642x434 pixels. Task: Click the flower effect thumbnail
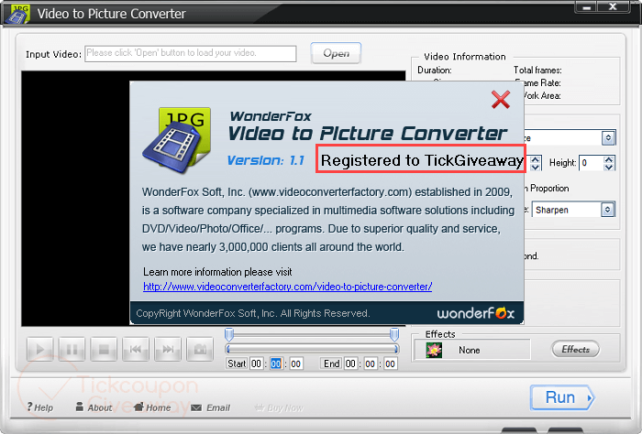point(434,351)
